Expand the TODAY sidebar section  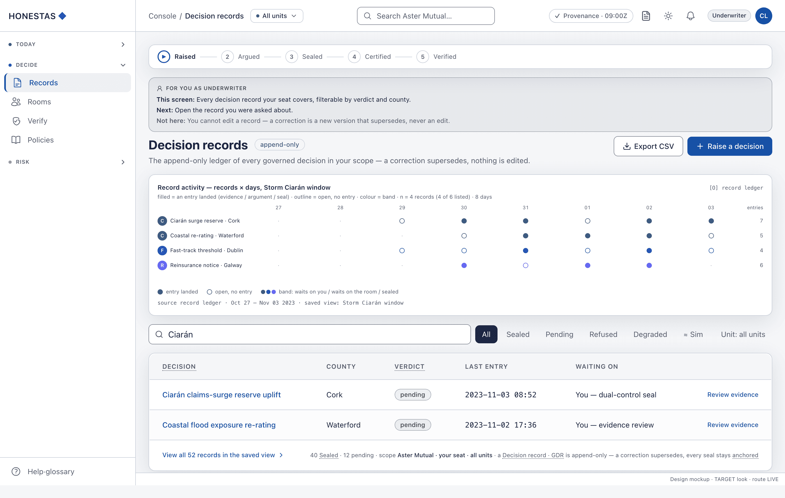click(x=67, y=44)
